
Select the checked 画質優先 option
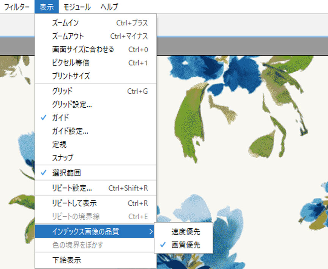click(183, 245)
